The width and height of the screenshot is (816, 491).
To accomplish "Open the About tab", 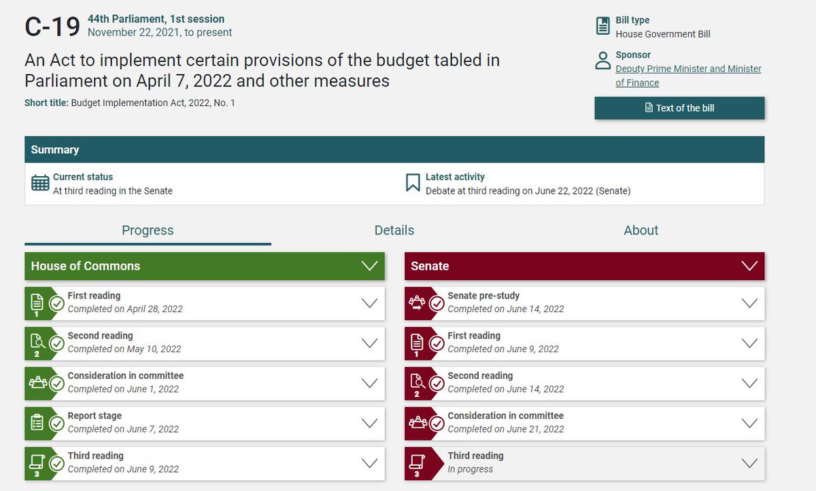I will click(x=641, y=231).
